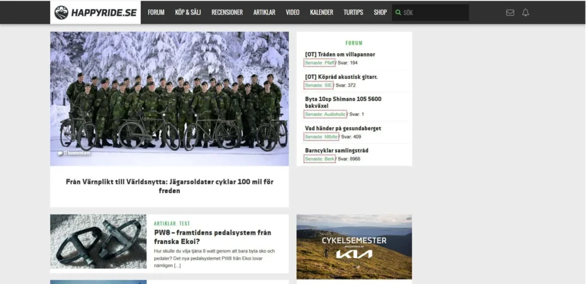This screenshot has width=586, height=284.
Task: Click the green search magnifier icon
Action: [x=398, y=13]
